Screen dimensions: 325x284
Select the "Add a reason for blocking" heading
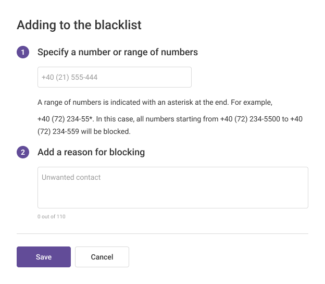coord(91,152)
